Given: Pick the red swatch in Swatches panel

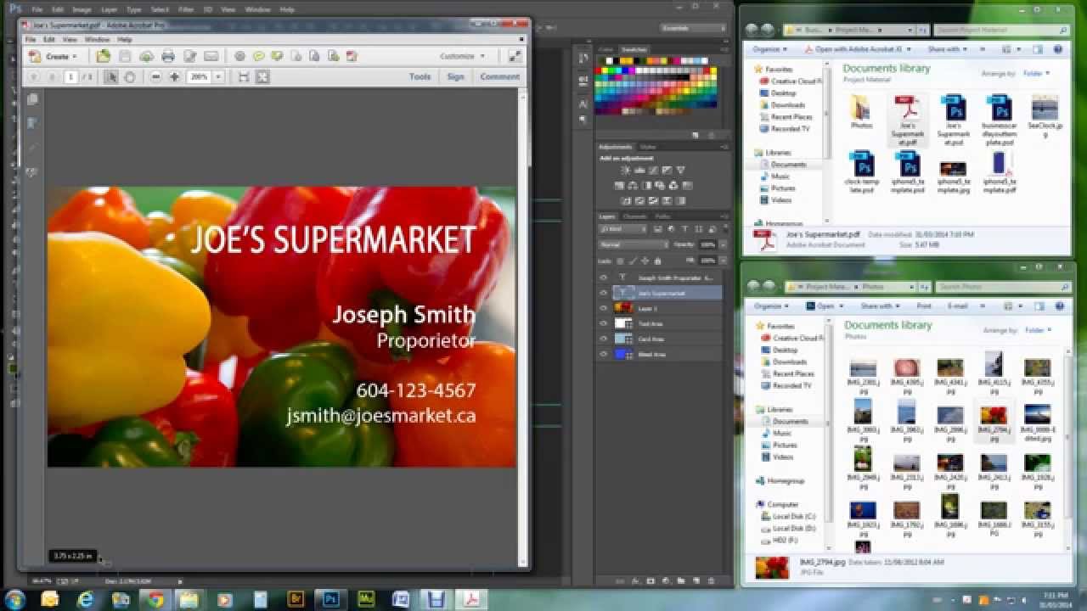Looking at the screenshot, I should click(600, 69).
